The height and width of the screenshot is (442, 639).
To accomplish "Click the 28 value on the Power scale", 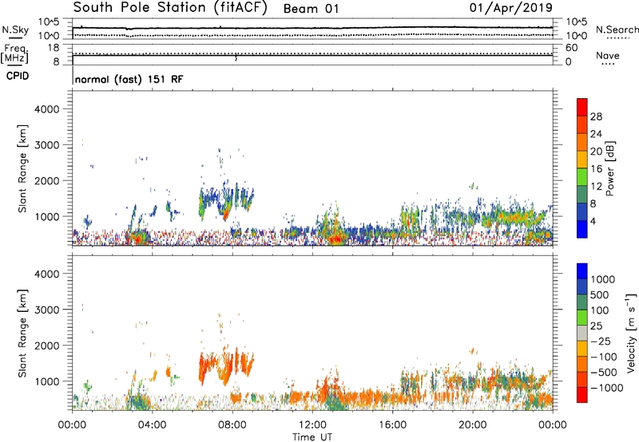I will click(596, 116).
